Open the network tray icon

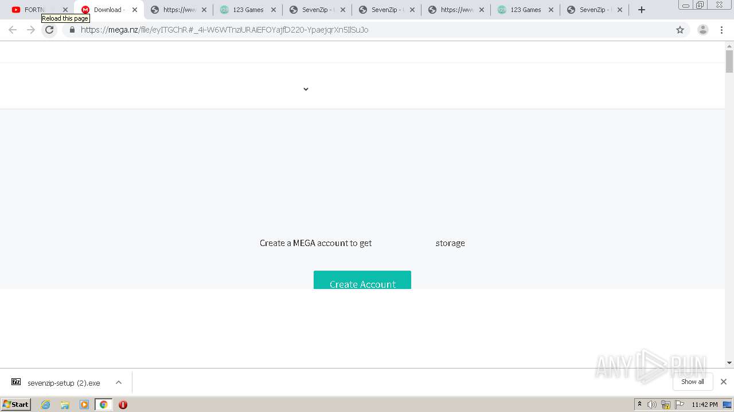point(666,405)
